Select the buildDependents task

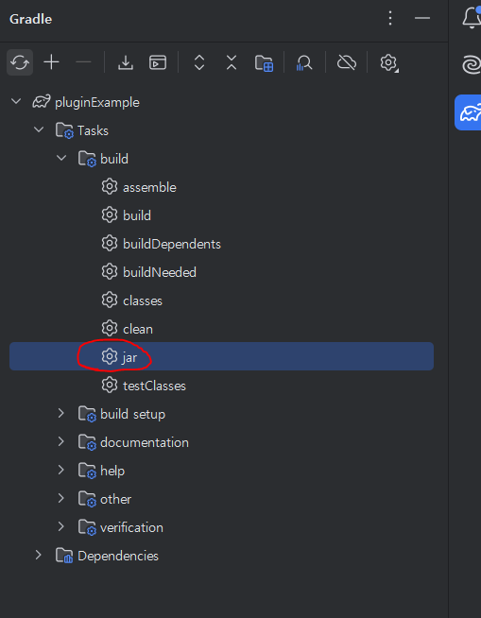[x=172, y=244]
